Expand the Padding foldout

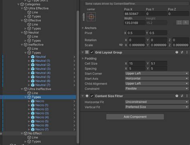[83, 58]
